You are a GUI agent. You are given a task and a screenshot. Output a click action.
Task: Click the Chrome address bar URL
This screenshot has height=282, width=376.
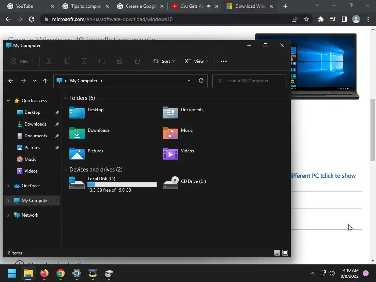112,19
